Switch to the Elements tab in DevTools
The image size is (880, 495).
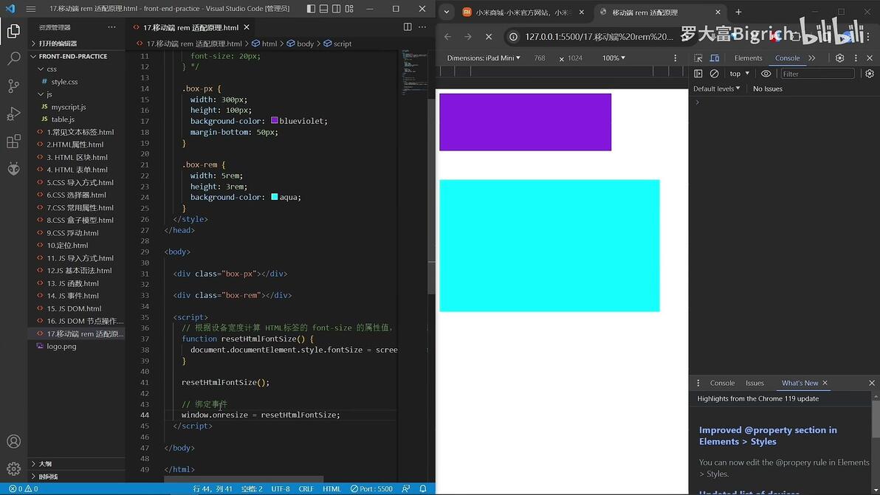pos(748,58)
